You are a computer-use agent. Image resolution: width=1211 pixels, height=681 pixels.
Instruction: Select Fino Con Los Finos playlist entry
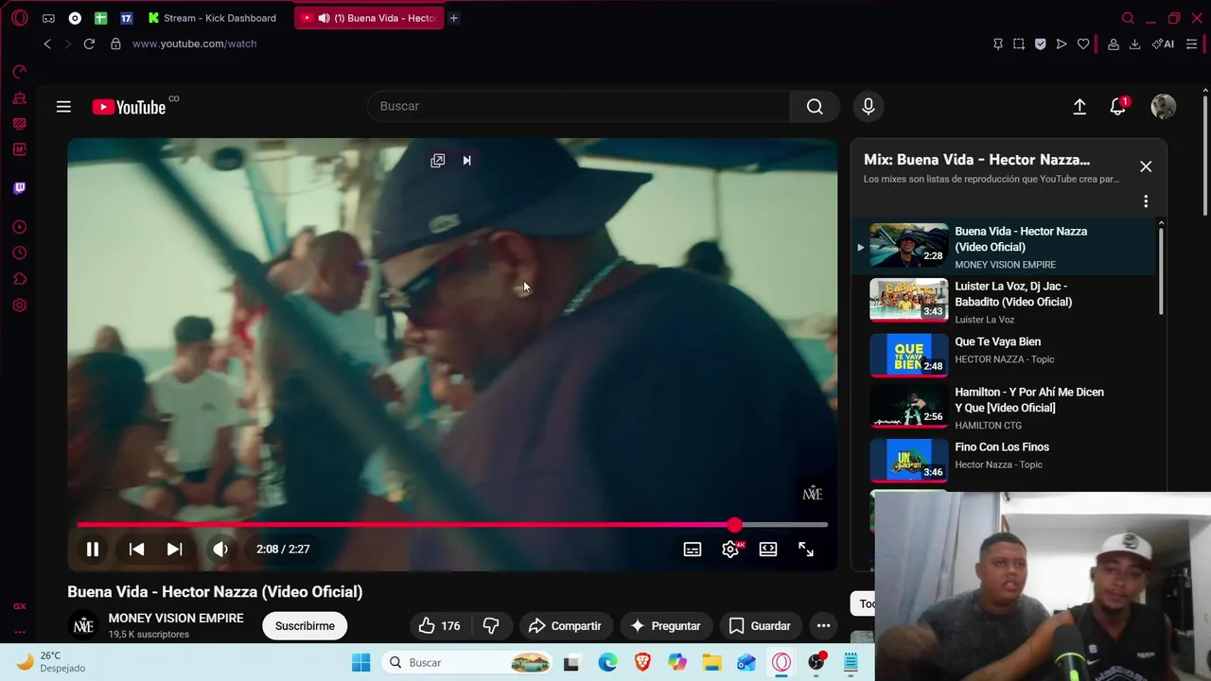click(1002, 461)
